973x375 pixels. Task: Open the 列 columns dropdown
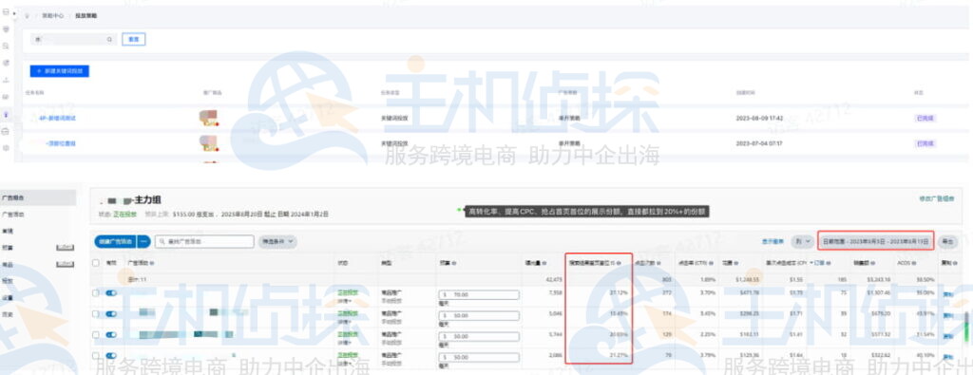pos(802,242)
